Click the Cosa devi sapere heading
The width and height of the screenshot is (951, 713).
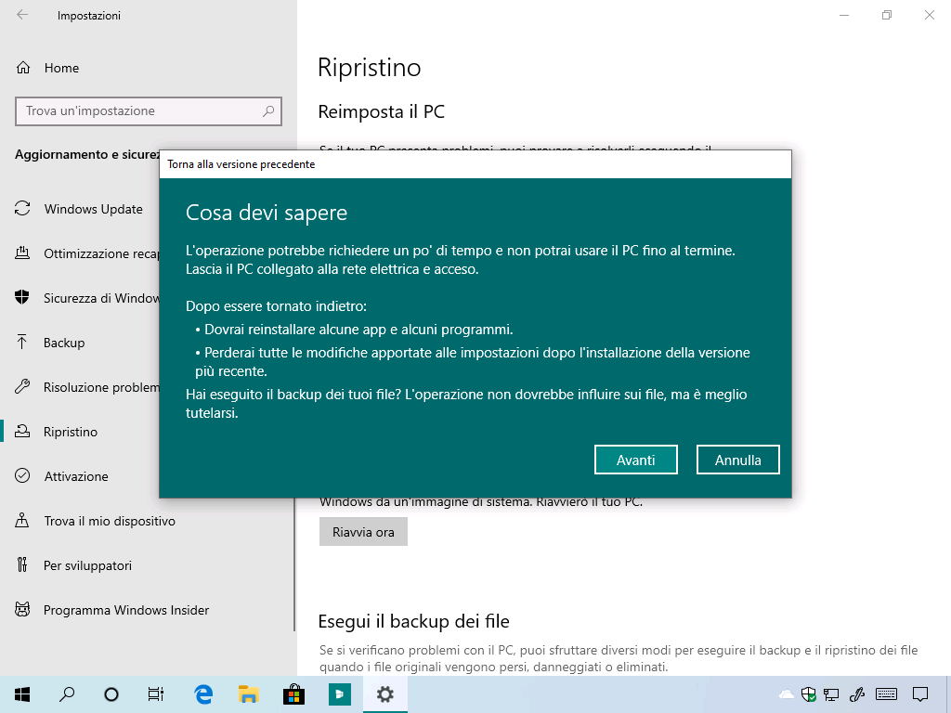267,213
